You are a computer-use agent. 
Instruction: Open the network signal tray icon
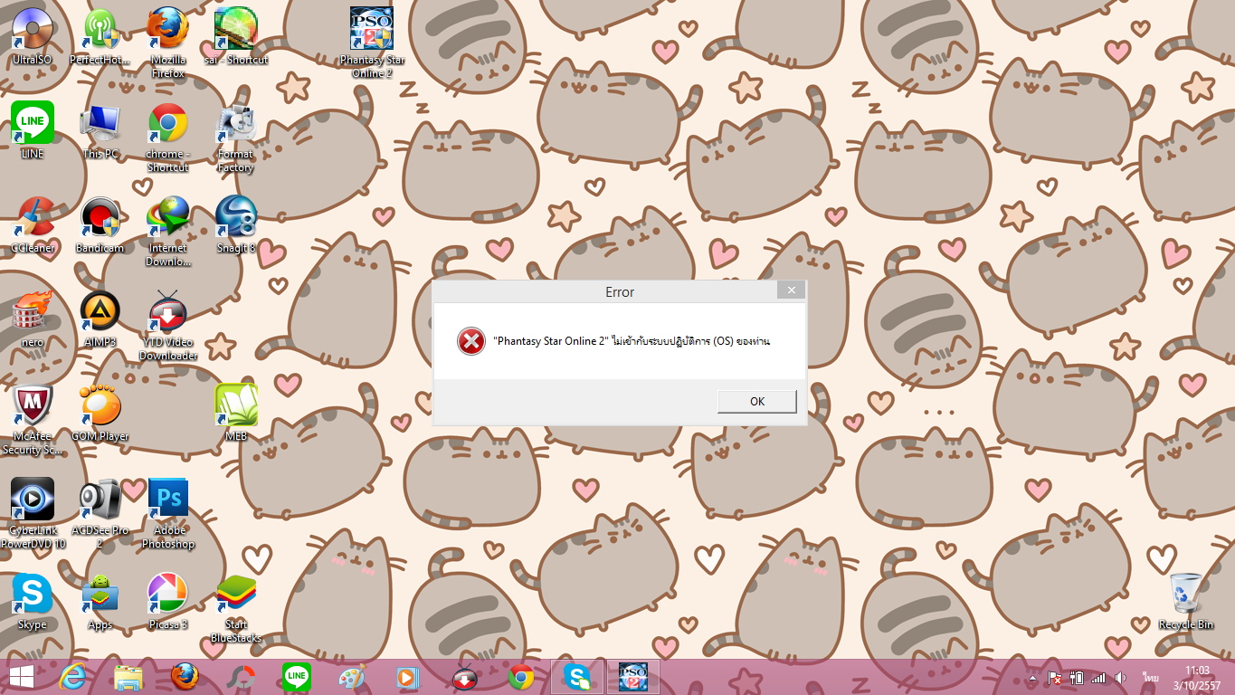pos(1098,678)
